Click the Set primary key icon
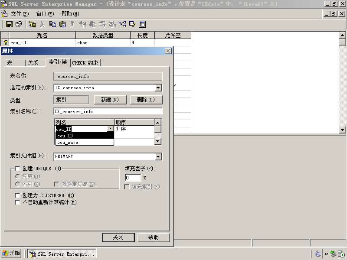 pos(72,24)
